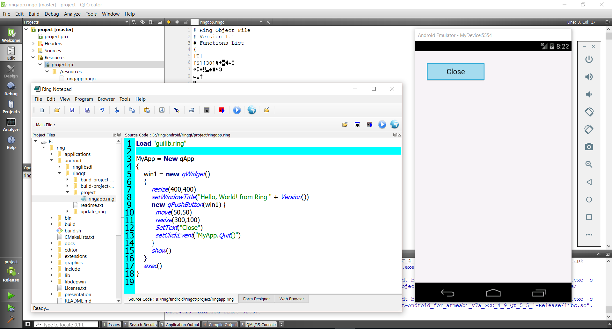Expand the Sources folder in Projects tree
Image resolution: width=612 pixels, height=329 pixels.
(33, 50)
